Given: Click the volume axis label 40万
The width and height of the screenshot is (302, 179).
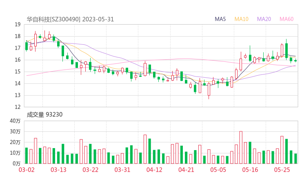Looking at the screenshot, I should click(15, 121).
